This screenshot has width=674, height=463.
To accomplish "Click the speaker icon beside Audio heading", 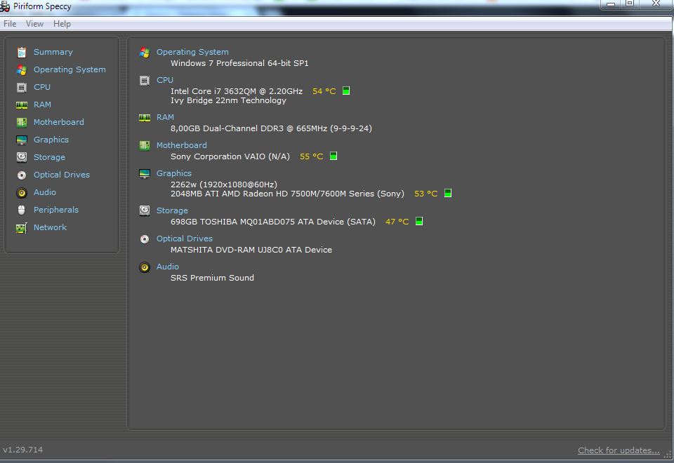I will click(145, 267).
